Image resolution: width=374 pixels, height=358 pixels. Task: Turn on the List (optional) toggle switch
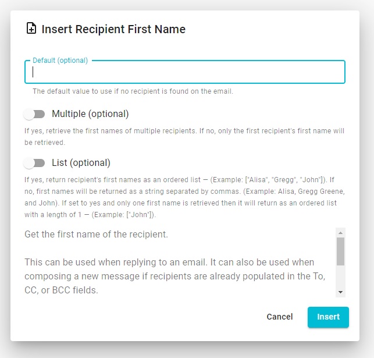click(x=34, y=163)
